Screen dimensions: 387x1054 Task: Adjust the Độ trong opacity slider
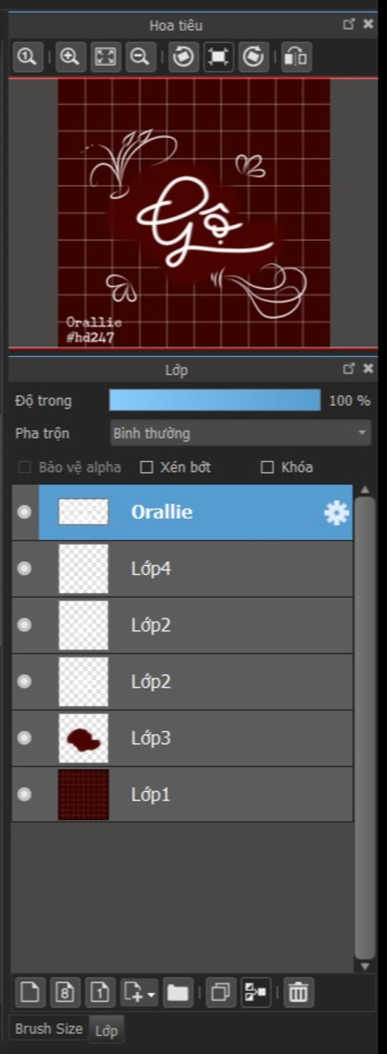[215, 400]
